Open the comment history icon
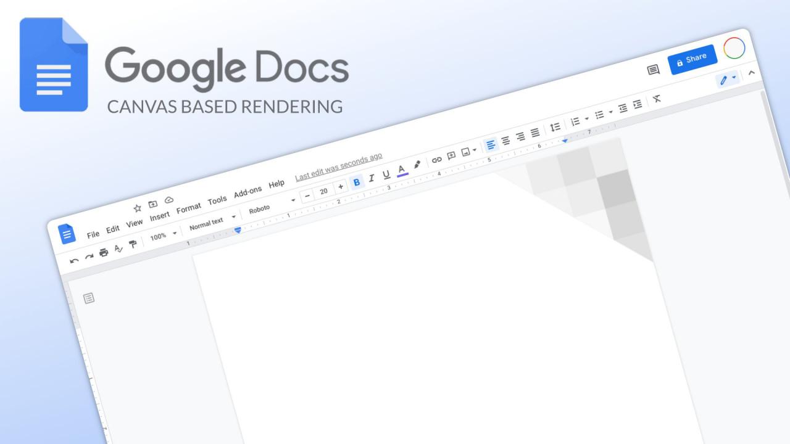 [653, 71]
